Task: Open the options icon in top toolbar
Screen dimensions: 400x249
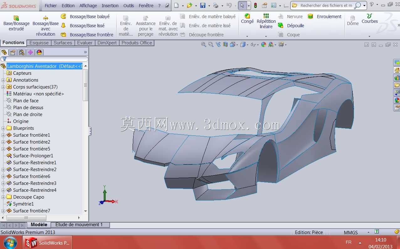Action: tap(274, 5)
